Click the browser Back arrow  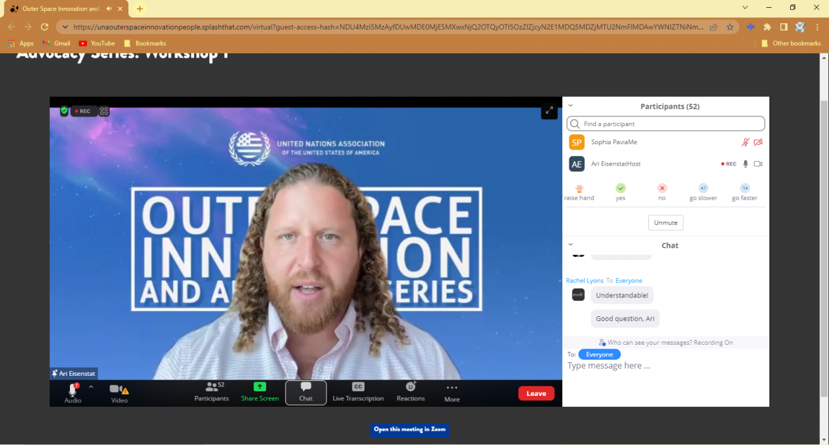pos(12,27)
